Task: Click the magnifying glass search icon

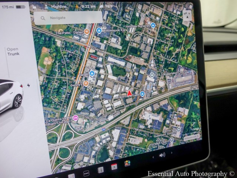Action: click(43, 18)
